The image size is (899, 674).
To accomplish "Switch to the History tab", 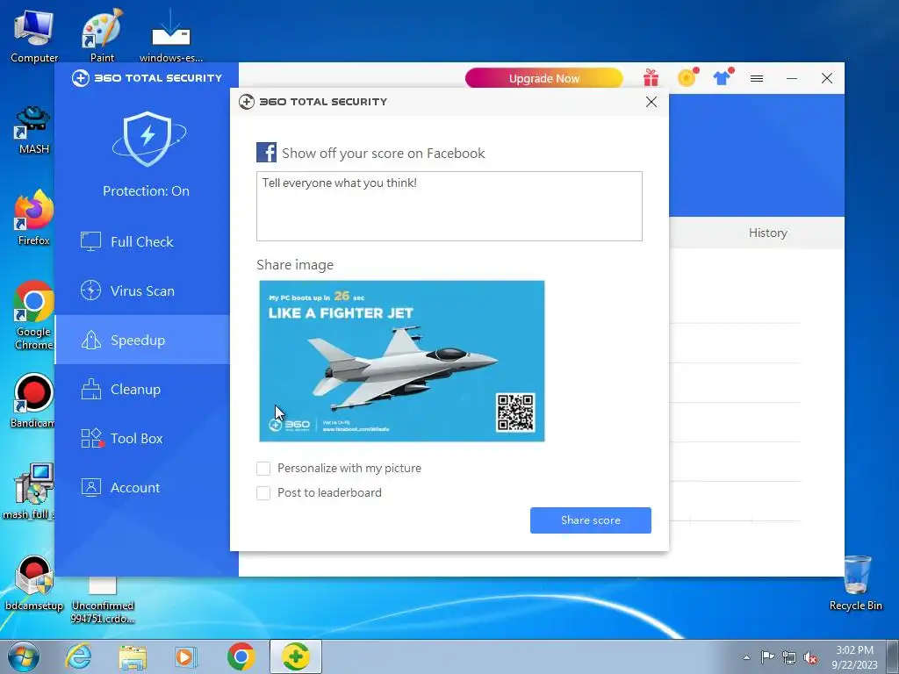I will pos(767,233).
